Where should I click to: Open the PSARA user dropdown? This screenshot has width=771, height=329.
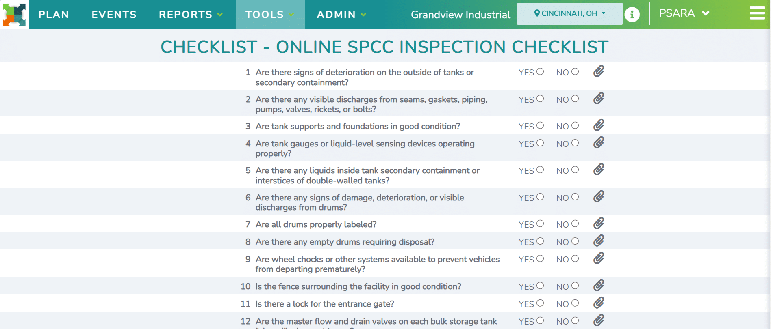tap(684, 13)
